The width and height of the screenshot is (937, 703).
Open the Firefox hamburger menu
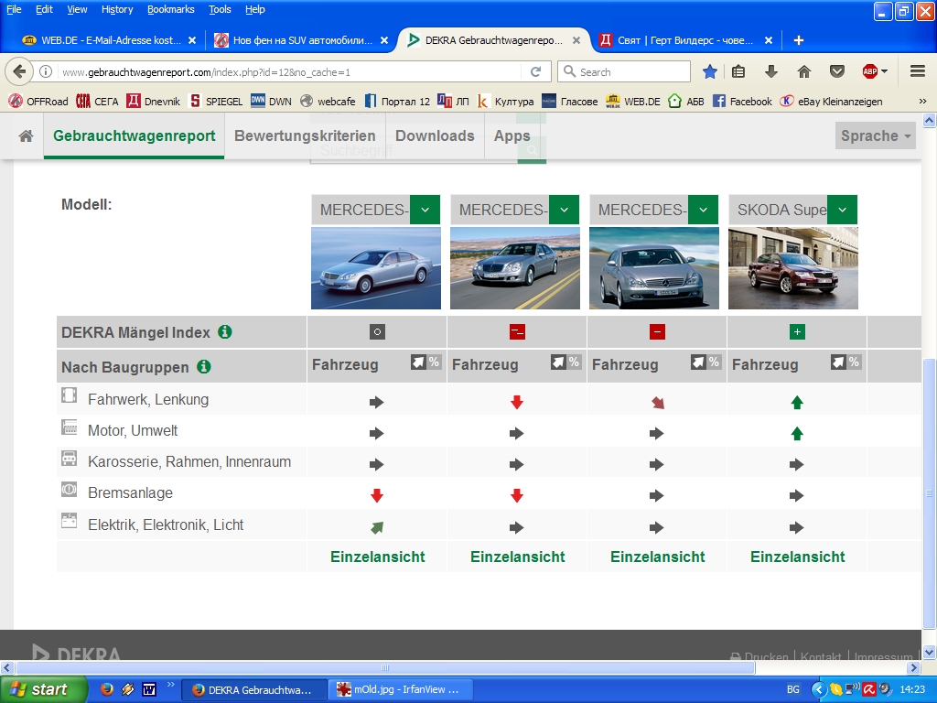pyautogui.click(x=917, y=71)
